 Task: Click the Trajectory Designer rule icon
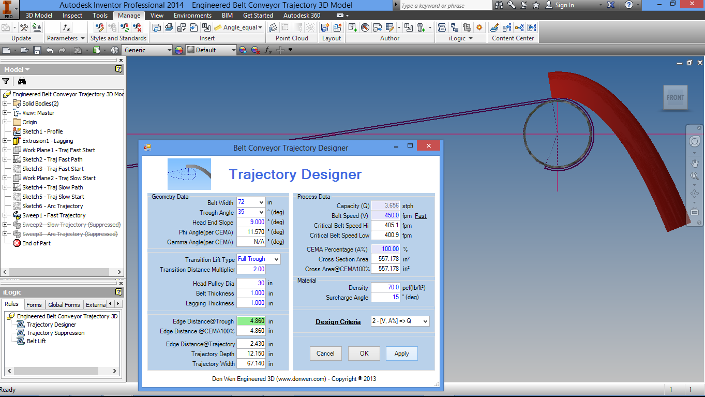tap(21, 325)
